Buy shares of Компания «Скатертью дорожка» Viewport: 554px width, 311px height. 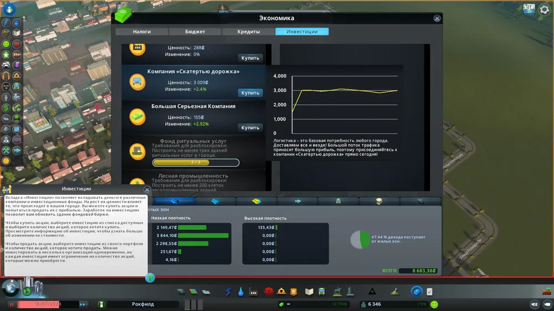[250, 93]
